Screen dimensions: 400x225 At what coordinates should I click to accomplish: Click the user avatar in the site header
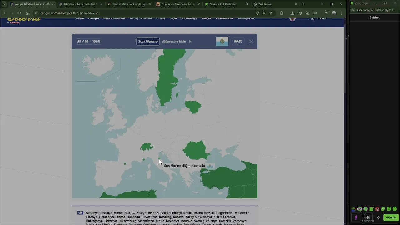point(292,18)
